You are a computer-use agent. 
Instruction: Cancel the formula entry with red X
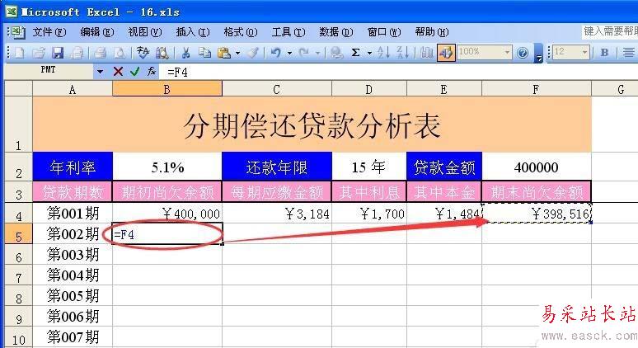coord(118,72)
